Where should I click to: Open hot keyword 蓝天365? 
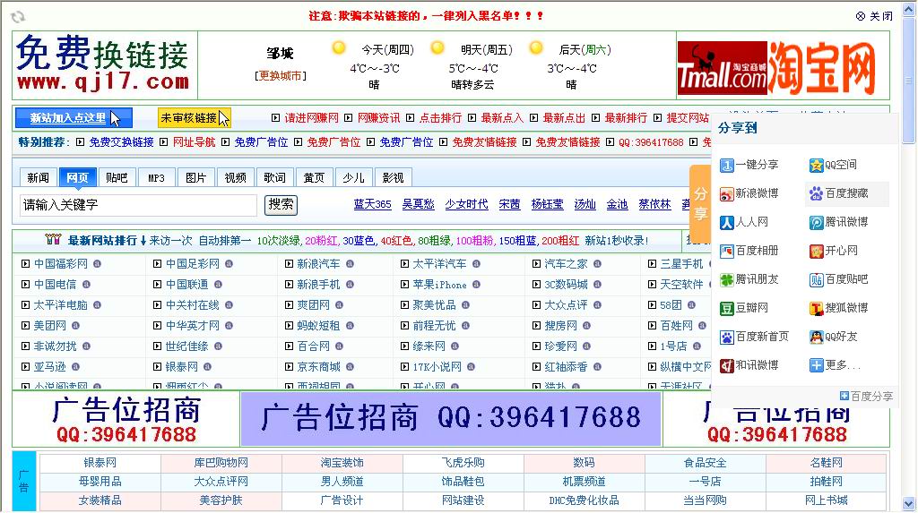click(372, 204)
